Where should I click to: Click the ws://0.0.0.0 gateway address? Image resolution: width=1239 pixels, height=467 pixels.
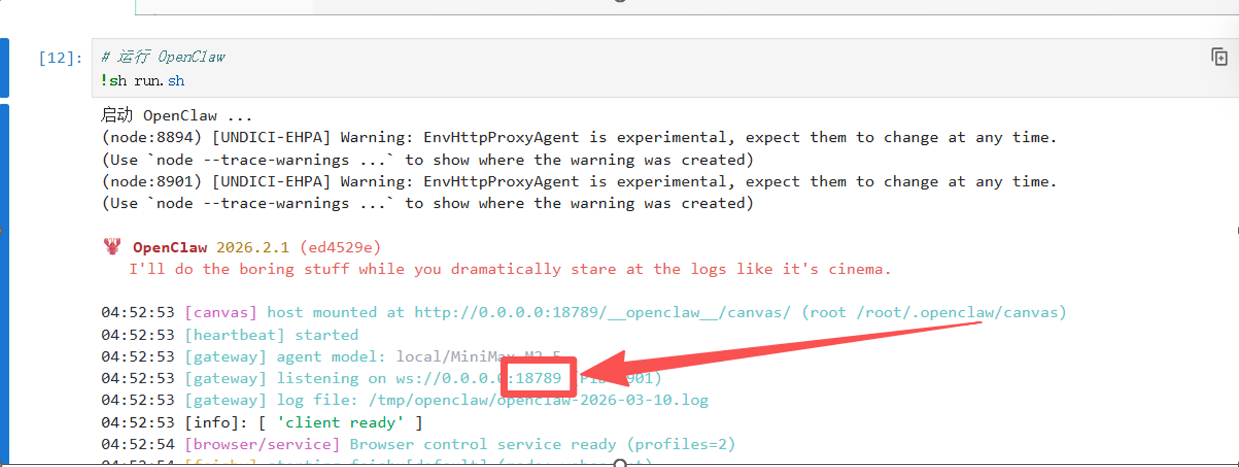point(449,378)
